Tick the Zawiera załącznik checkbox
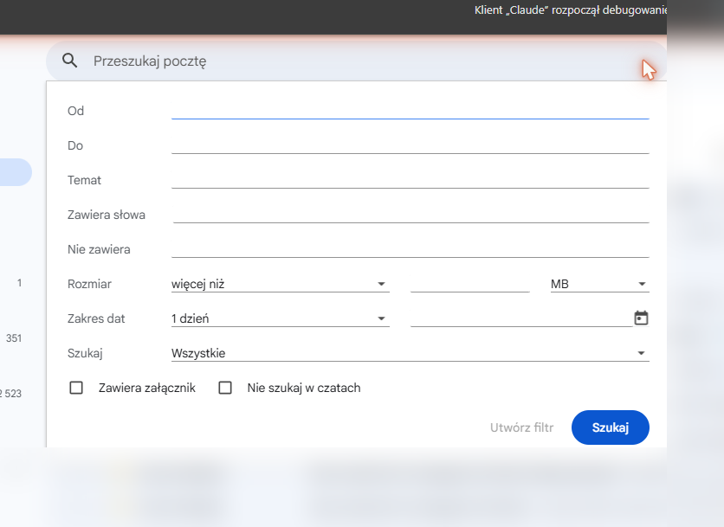The image size is (724, 527). 76,388
